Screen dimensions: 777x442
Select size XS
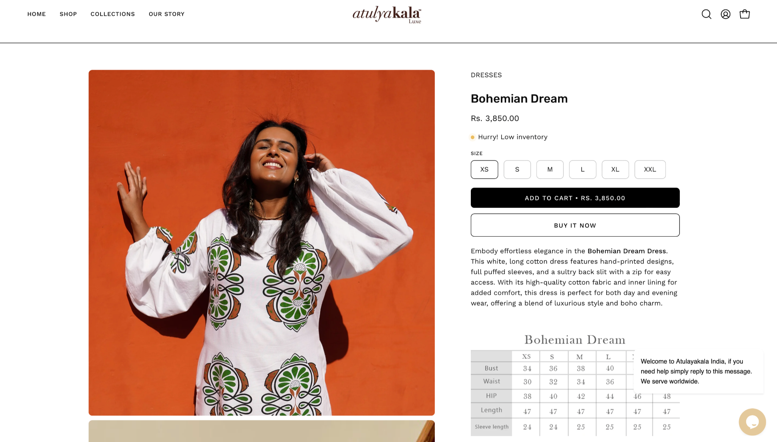point(484,169)
